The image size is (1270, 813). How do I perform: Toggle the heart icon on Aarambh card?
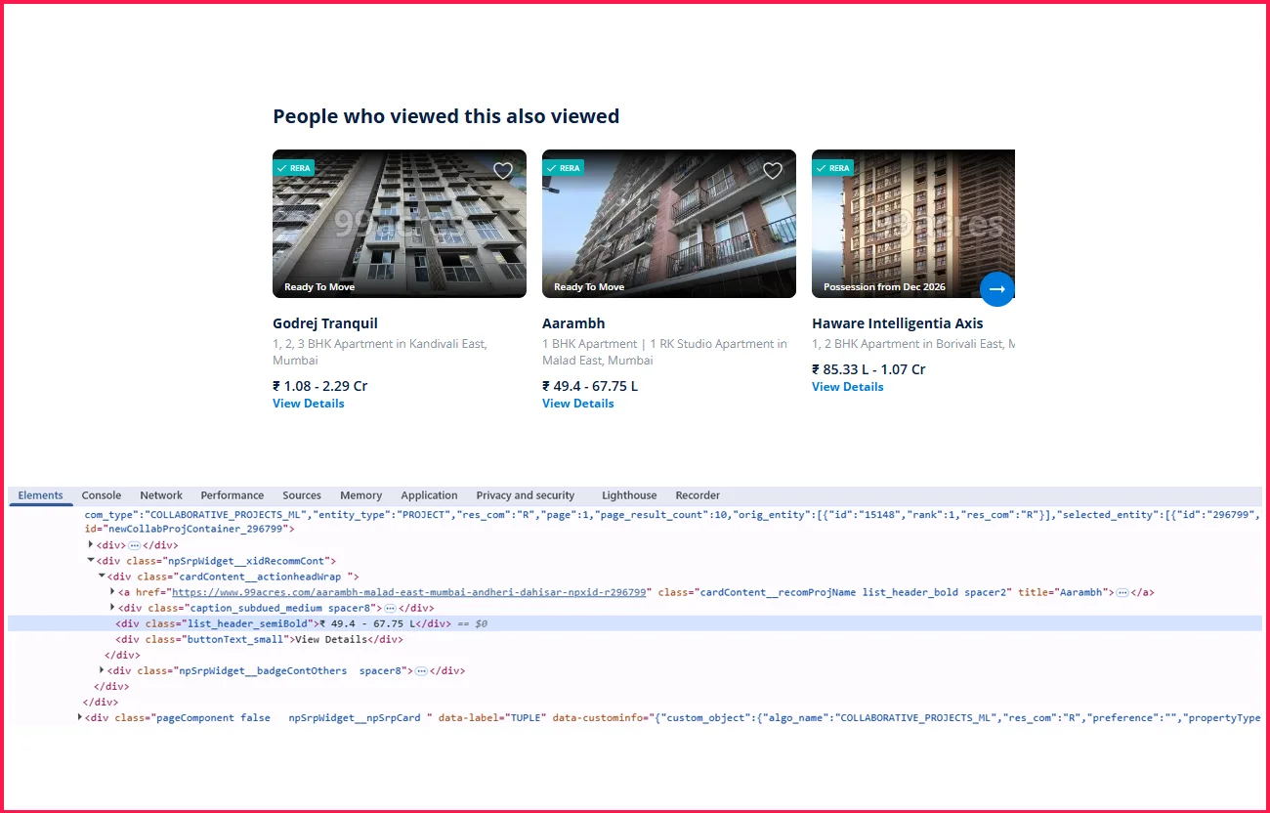(x=772, y=171)
